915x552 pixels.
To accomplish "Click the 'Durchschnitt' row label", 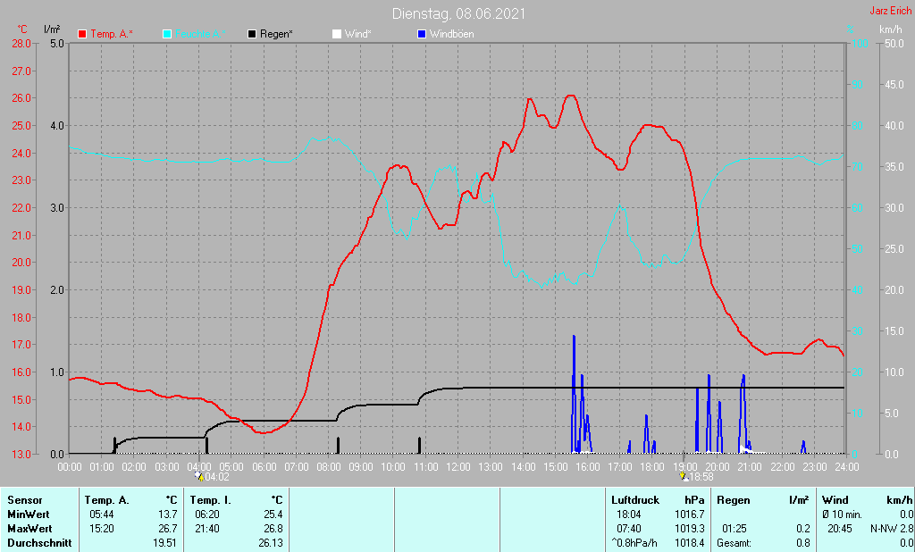I will click(39, 543).
